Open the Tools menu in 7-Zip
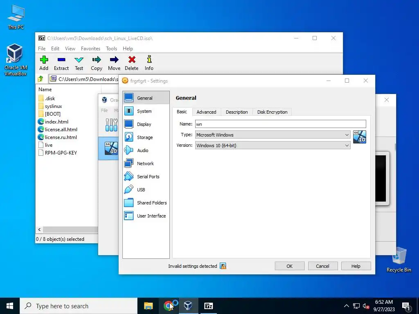This screenshot has height=314, width=419. tap(111, 48)
